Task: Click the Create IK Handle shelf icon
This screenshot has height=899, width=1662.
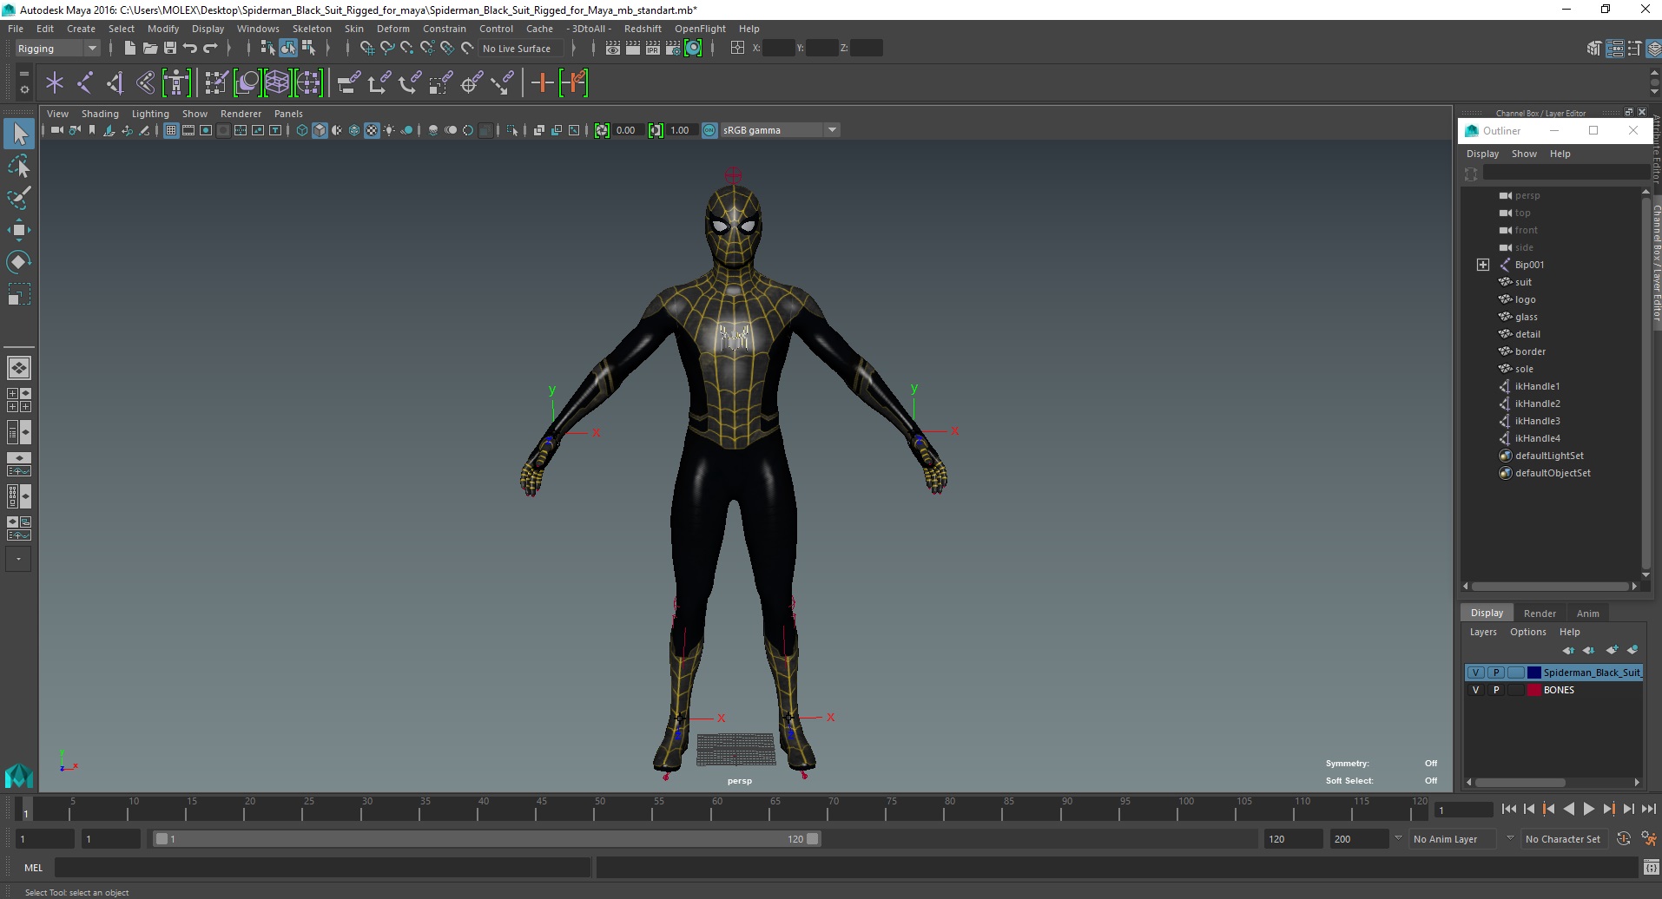Action: [x=115, y=83]
